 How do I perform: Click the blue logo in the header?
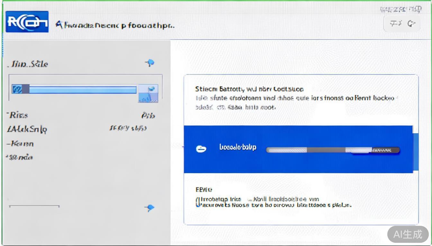pos(27,22)
